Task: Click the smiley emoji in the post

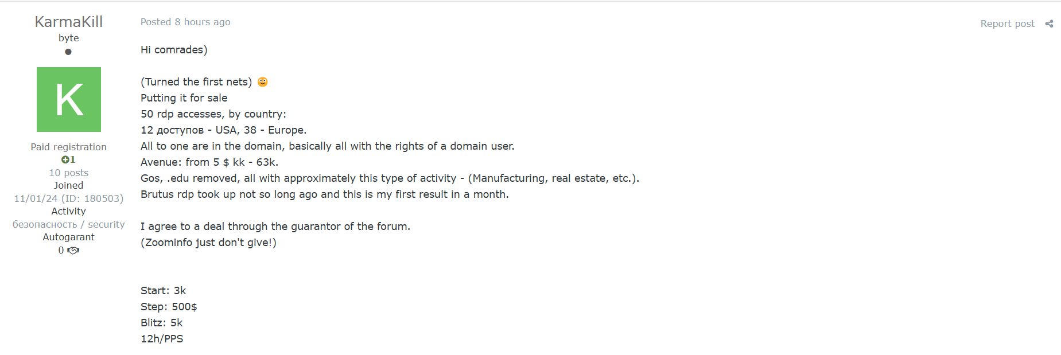Action: pos(262,82)
